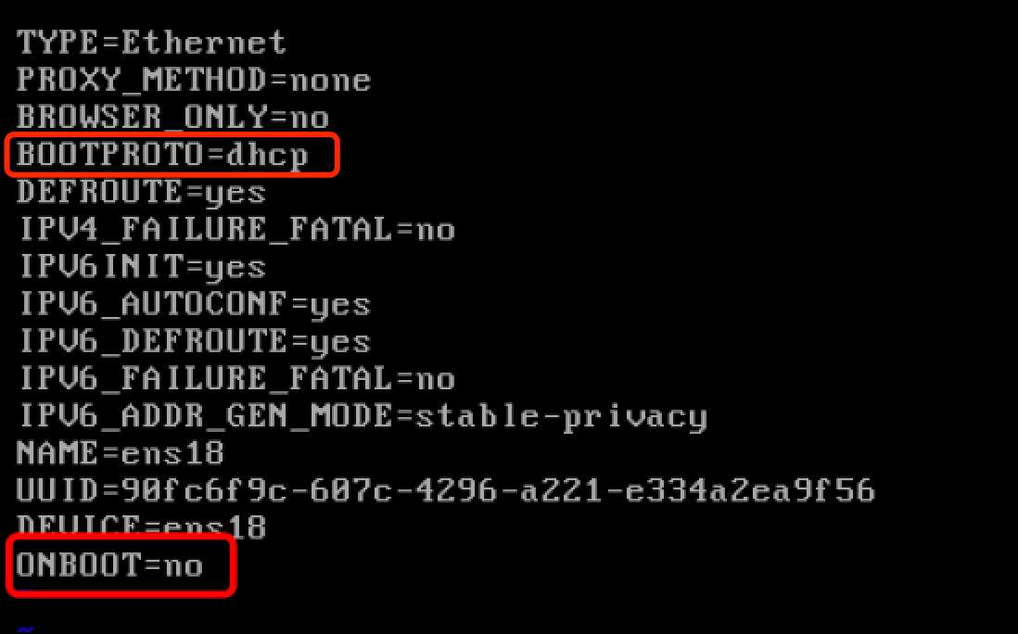Click the TYPE=Ethernet line

click(x=152, y=43)
